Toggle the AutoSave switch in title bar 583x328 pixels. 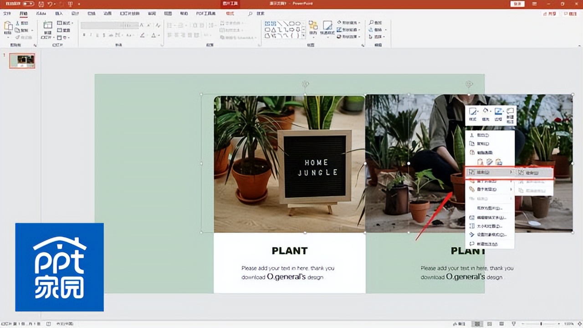pyautogui.click(x=28, y=4)
